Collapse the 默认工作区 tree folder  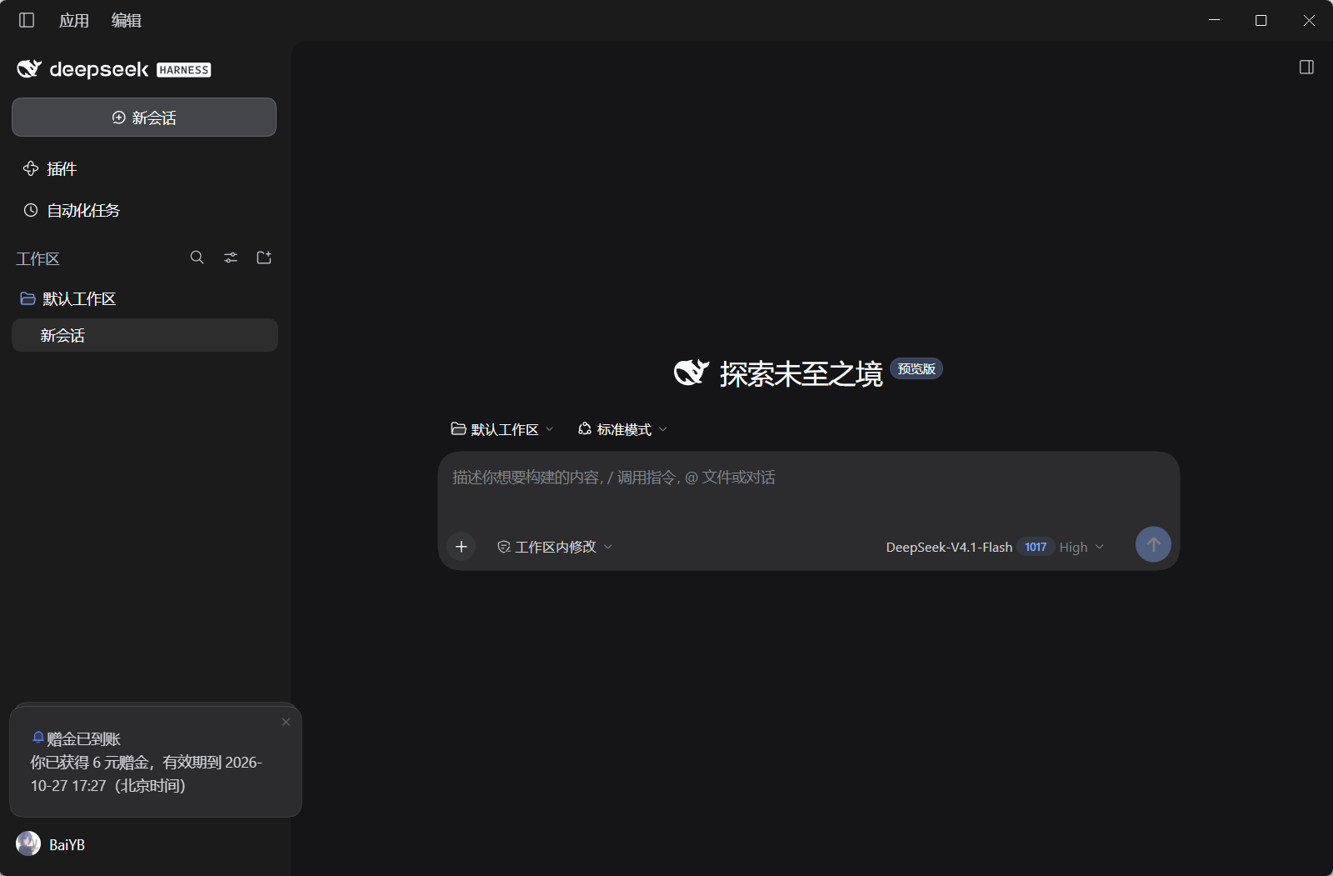(x=68, y=298)
